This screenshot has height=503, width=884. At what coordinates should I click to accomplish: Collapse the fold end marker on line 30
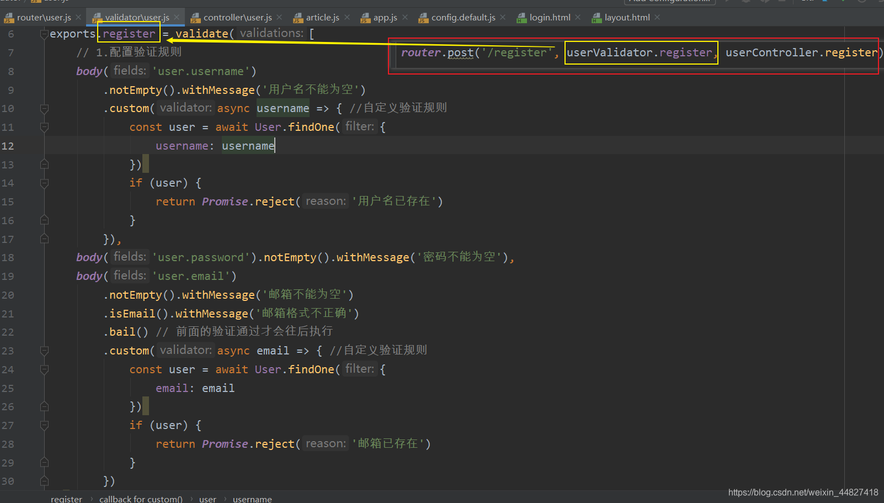pyautogui.click(x=45, y=481)
